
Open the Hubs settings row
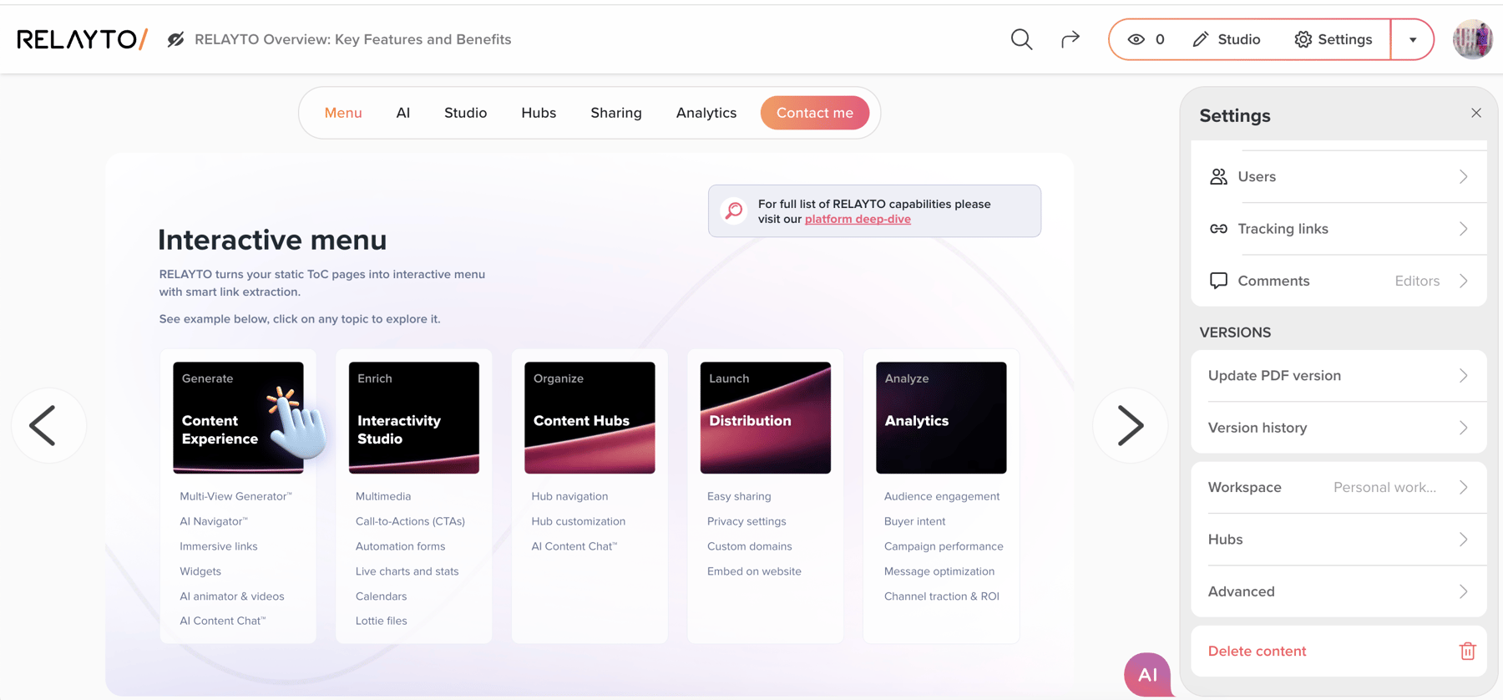(x=1339, y=540)
